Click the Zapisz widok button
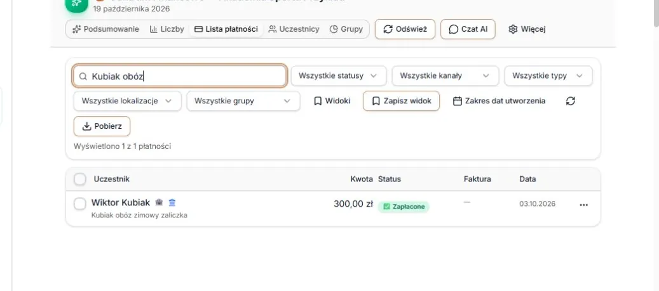659x291 pixels. point(402,101)
